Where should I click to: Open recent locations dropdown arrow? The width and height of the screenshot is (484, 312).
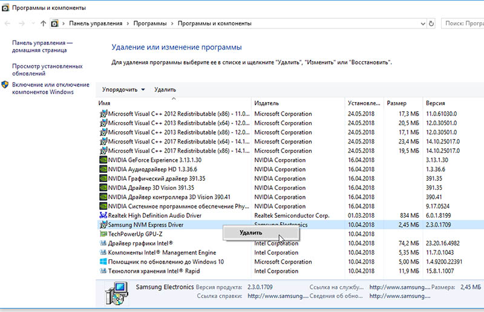tap(33, 24)
